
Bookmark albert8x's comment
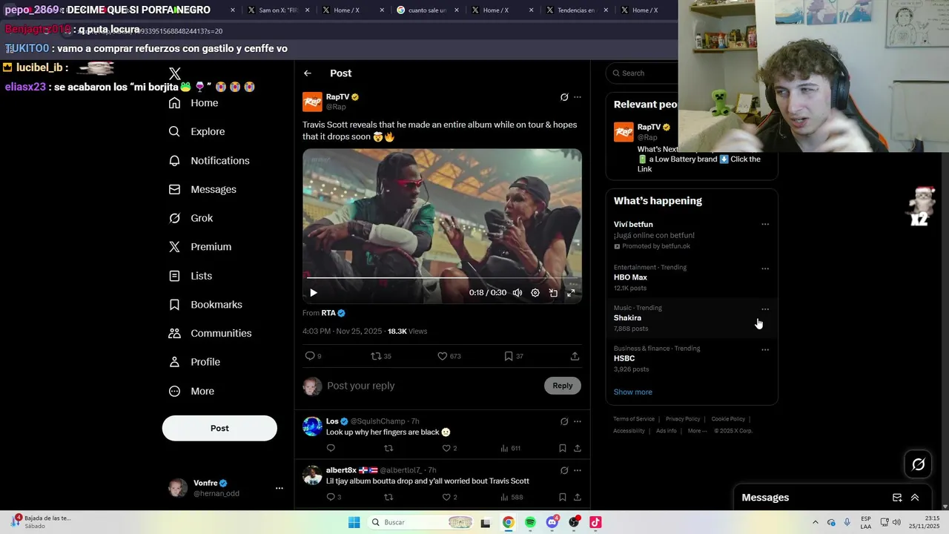coord(562,497)
